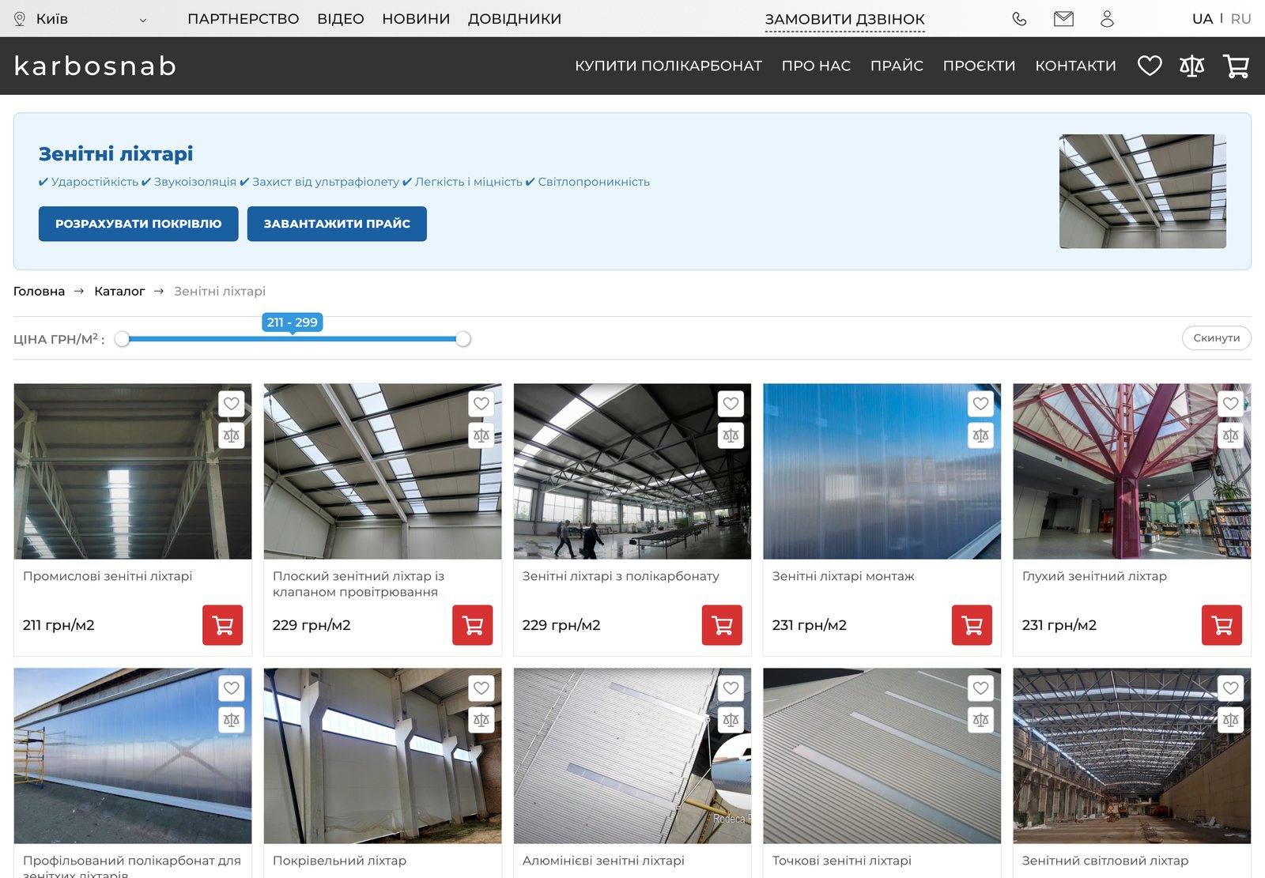This screenshot has width=1265, height=878.
Task: Add Глухий зенітний ліхтар to cart
Action: click(1222, 625)
